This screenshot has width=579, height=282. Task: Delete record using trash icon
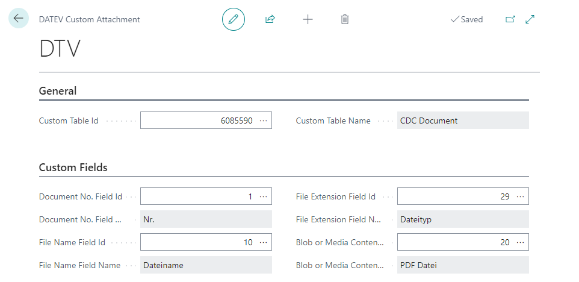(345, 19)
